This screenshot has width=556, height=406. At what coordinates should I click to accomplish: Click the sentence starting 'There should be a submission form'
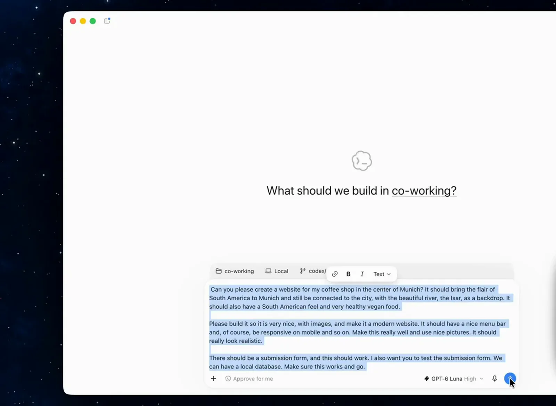coord(289,358)
